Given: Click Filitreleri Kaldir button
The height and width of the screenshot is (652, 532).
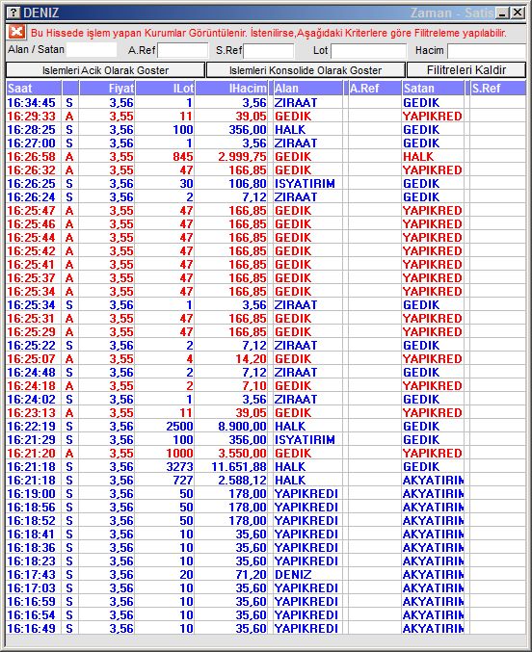Looking at the screenshot, I should tap(466, 70).
